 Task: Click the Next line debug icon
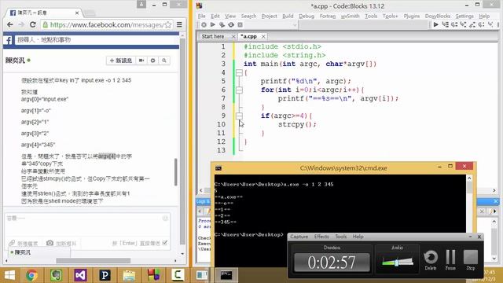(x=454, y=24)
